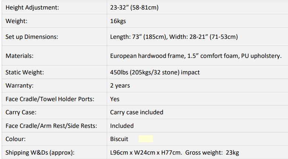The image size is (288, 159).
Task: Click the 23-32" (58-81cm) value
Action: 134,7
